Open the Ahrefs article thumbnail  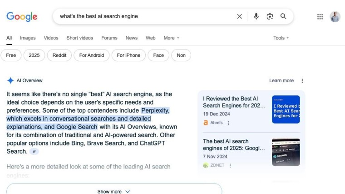(x=286, y=109)
